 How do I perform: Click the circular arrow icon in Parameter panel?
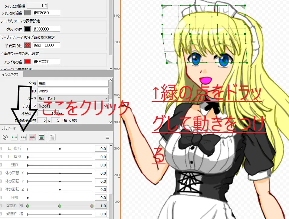(5, 137)
